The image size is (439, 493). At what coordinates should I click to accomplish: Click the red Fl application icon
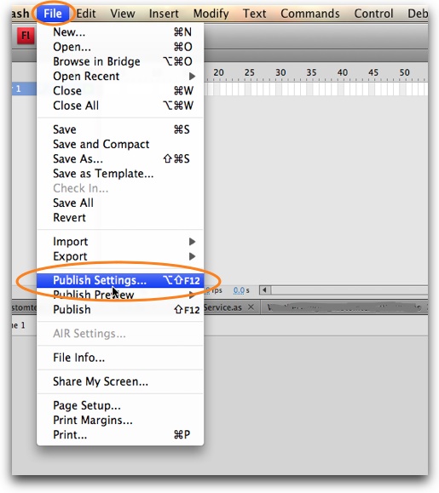tap(26, 36)
